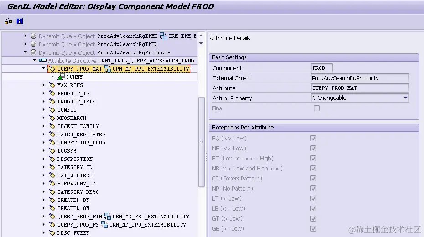The height and width of the screenshot is (237, 424).
Task: Expand the PRODUCT_ID attribute node
Action: click(x=43, y=93)
